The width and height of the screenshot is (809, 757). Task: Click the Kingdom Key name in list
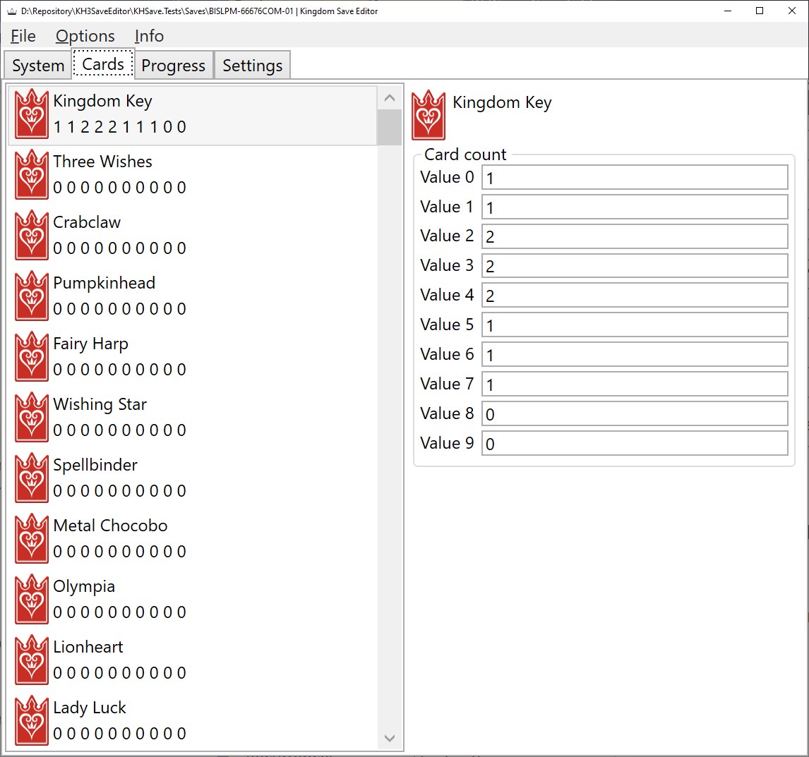point(102,101)
